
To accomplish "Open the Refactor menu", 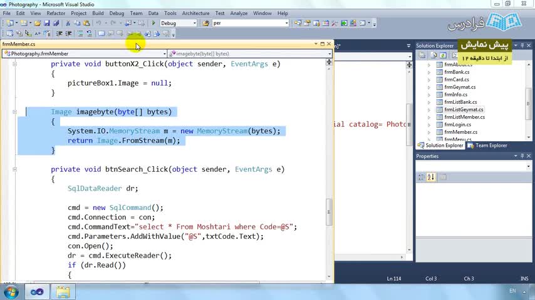I will tap(56, 13).
